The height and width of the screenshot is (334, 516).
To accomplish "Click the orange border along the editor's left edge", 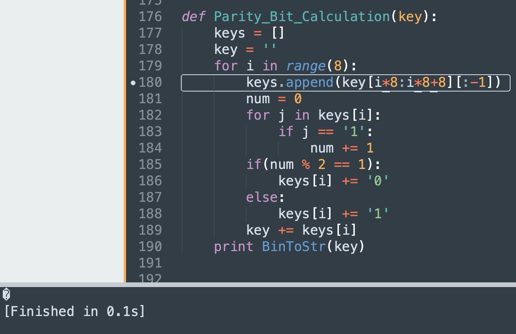I will [x=125, y=141].
